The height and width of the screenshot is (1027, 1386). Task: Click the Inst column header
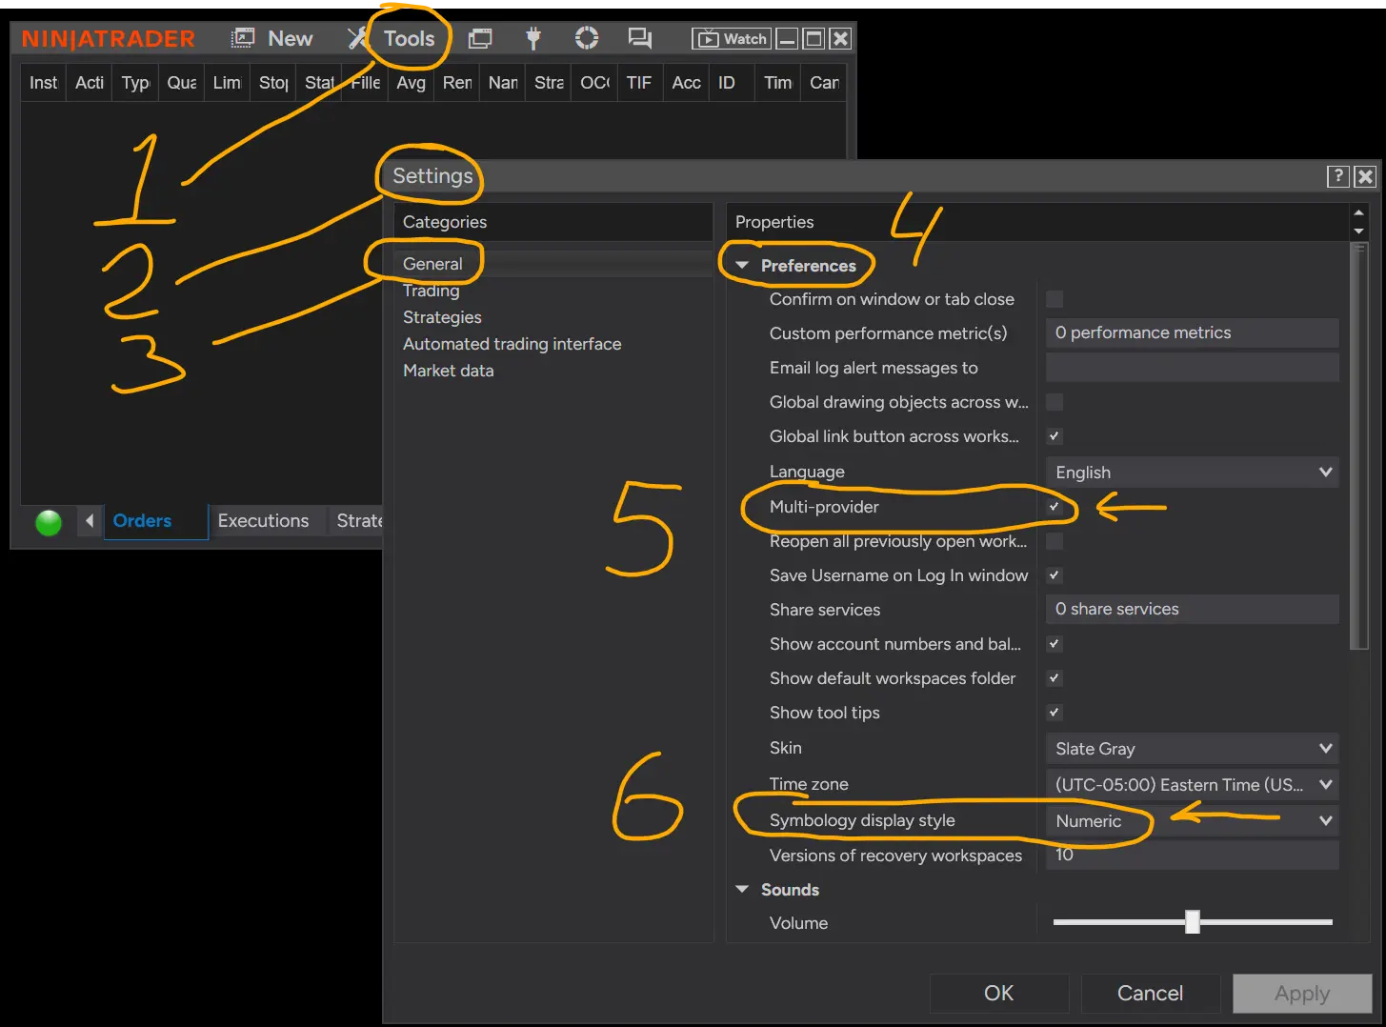(x=44, y=83)
